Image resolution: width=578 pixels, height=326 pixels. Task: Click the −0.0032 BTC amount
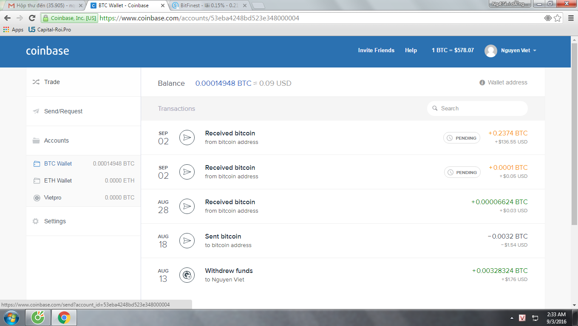[x=507, y=236]
